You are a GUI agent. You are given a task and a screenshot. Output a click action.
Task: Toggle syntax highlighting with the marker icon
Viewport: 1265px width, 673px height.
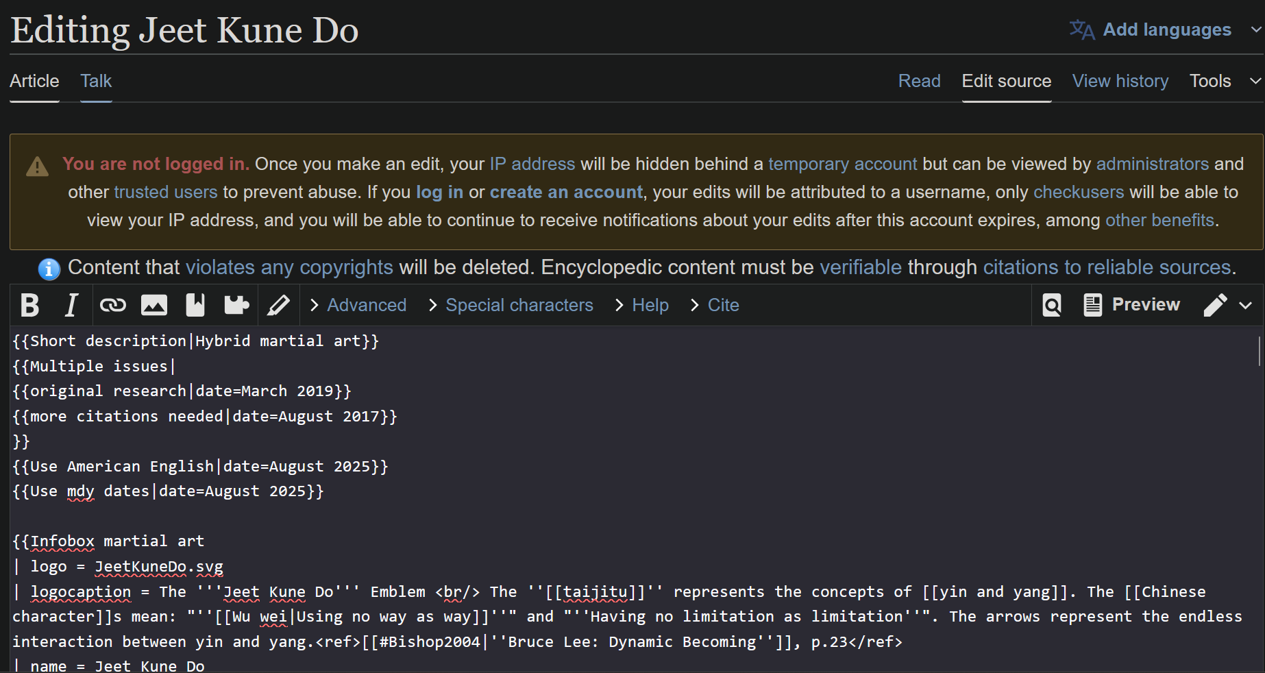[278, 305]
